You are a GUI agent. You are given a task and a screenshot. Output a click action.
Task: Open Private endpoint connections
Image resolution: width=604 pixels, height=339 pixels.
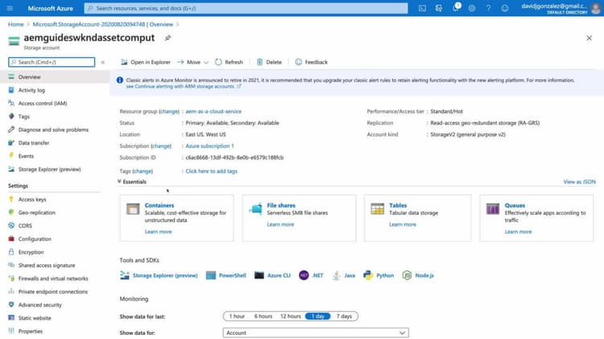(55, 291)
